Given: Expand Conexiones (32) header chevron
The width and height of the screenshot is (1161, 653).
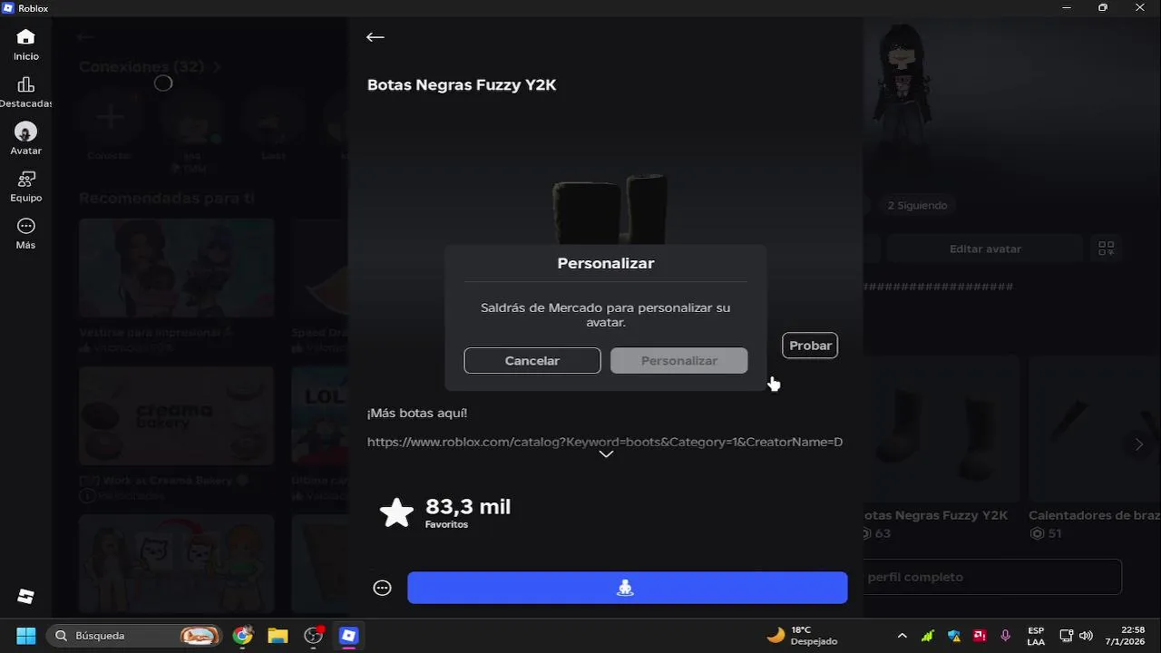Looking at the screenshot, I should click(x=217, y=67).
